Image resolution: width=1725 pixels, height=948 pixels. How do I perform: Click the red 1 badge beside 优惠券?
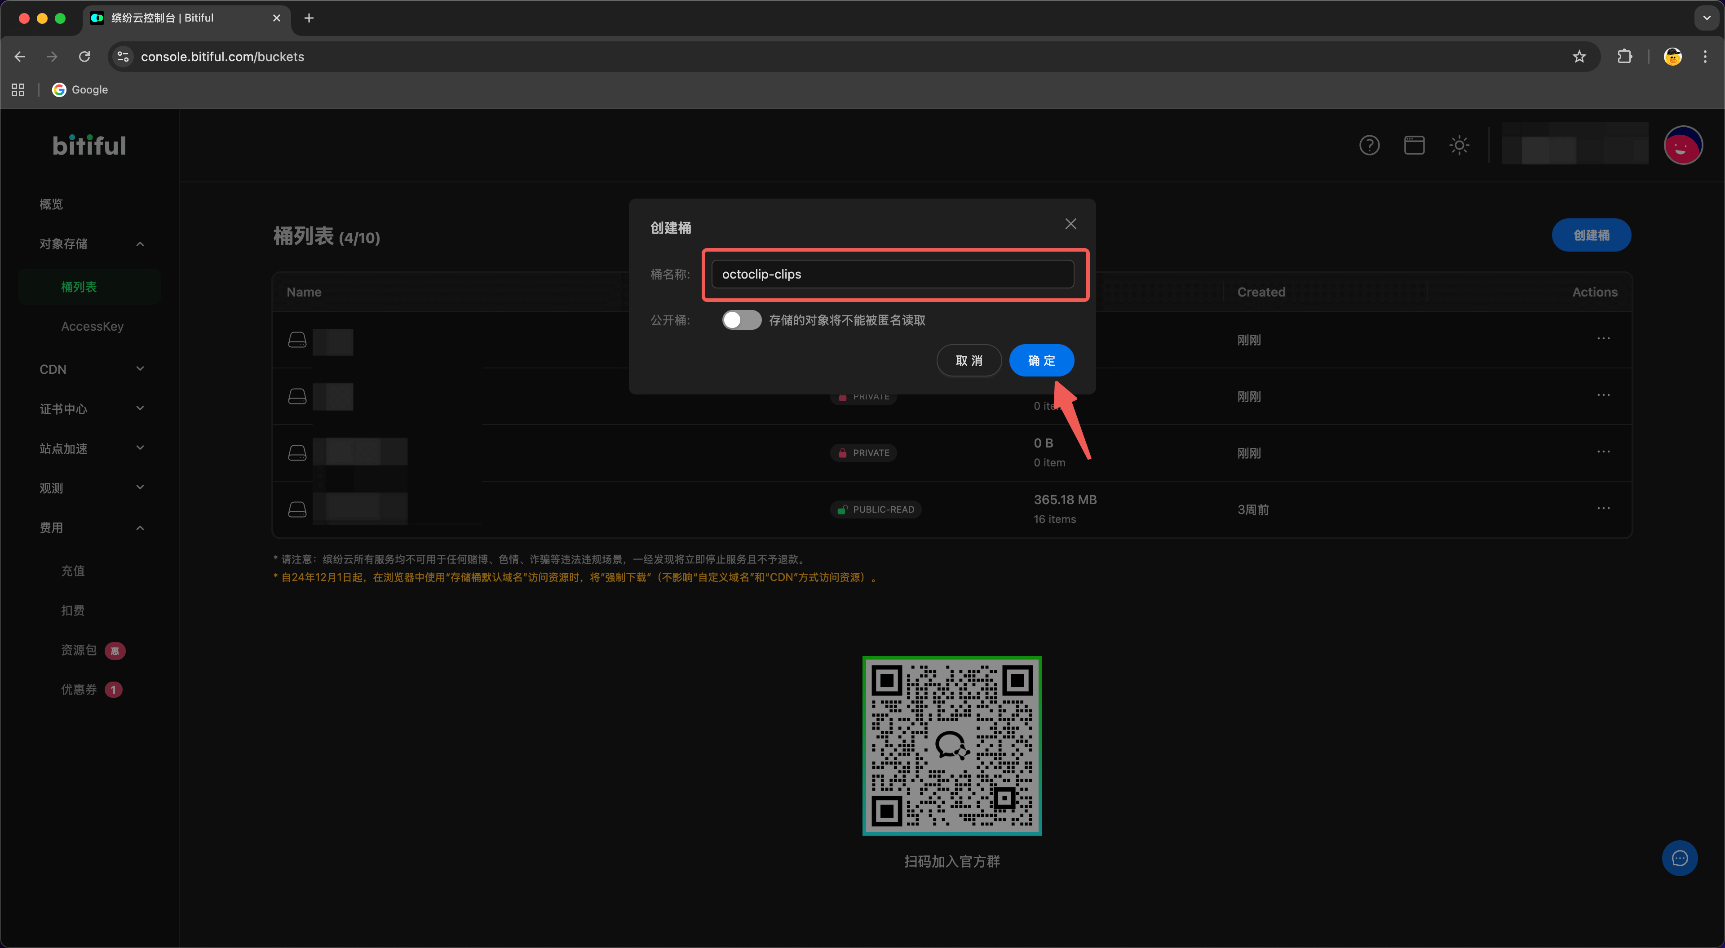(113, 689)
